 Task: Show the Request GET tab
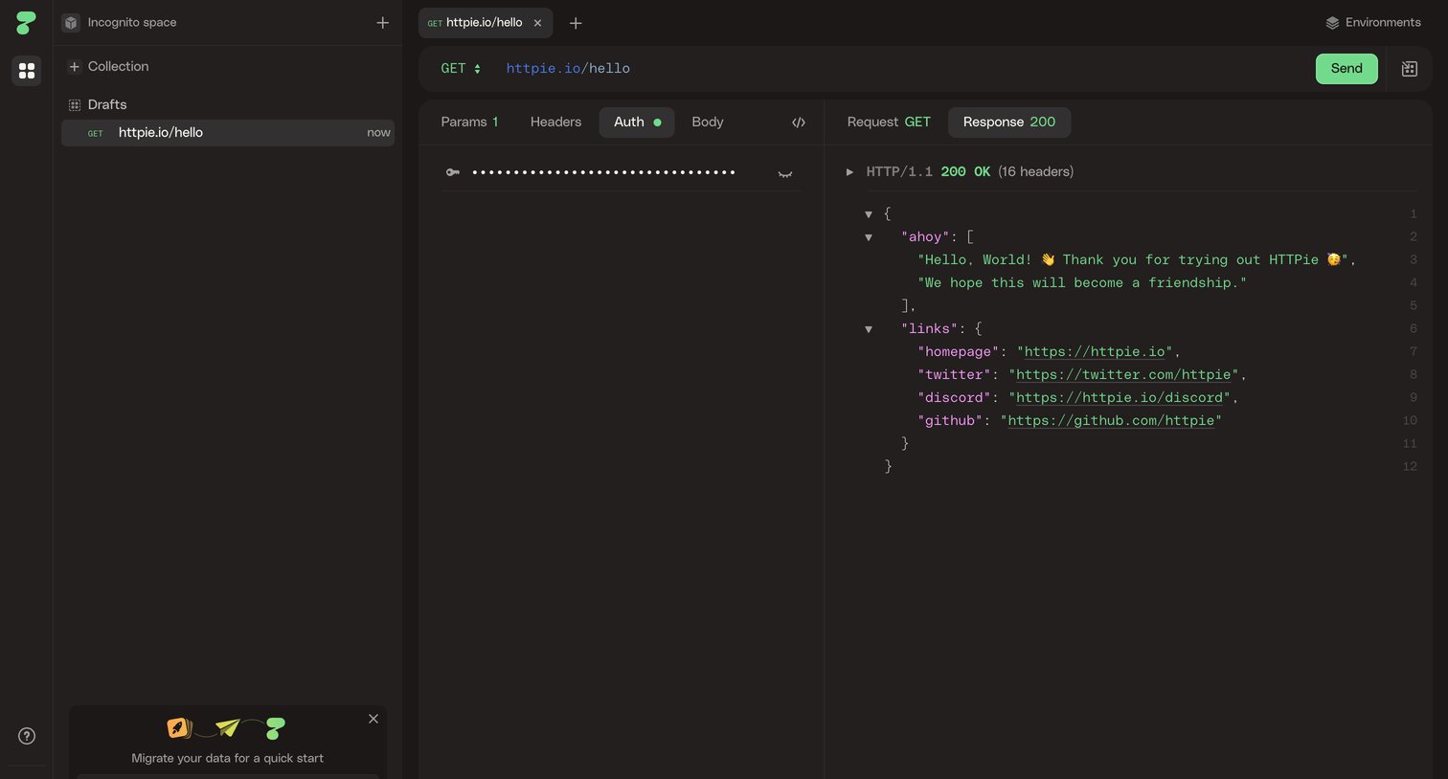(x=889, y=122)
